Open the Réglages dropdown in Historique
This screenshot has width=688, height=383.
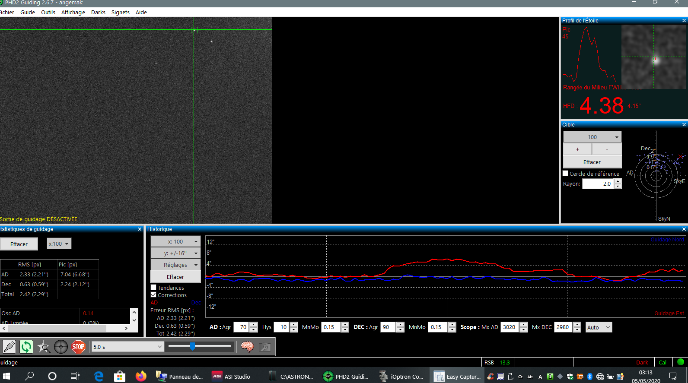(175, 265)
